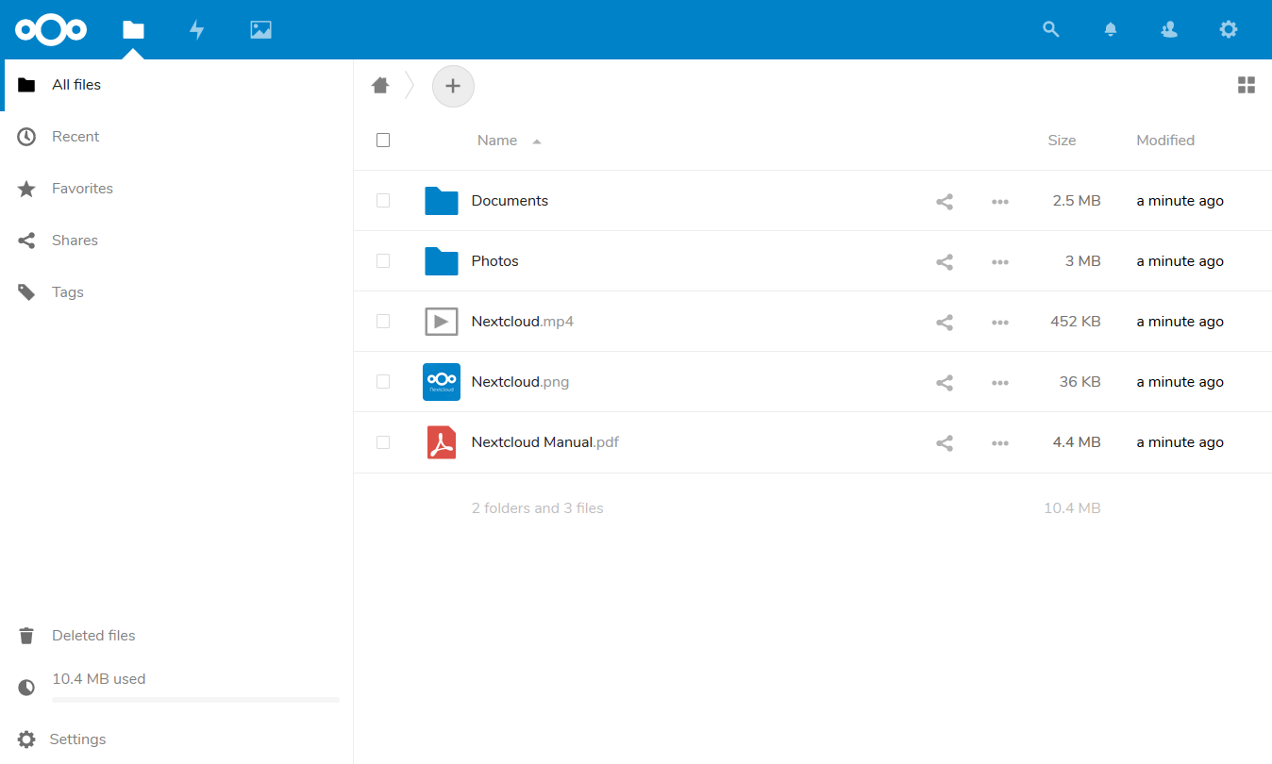Click the storage quota progress bar
Screen dimensions: 1272x764
point(195,700)
